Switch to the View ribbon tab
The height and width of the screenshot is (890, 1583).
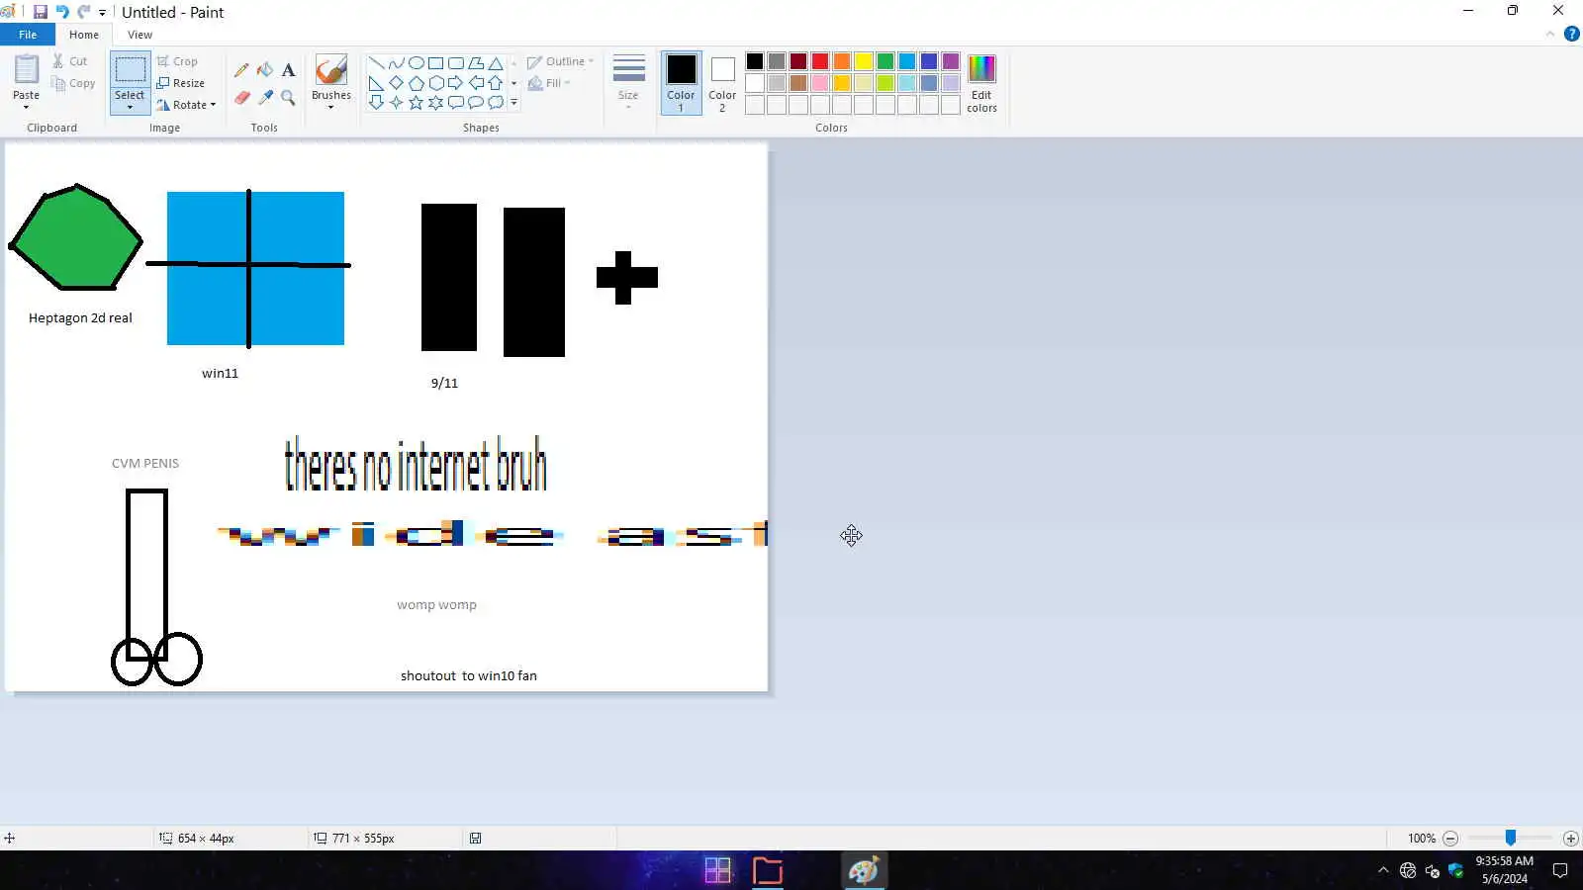point(140,35)
